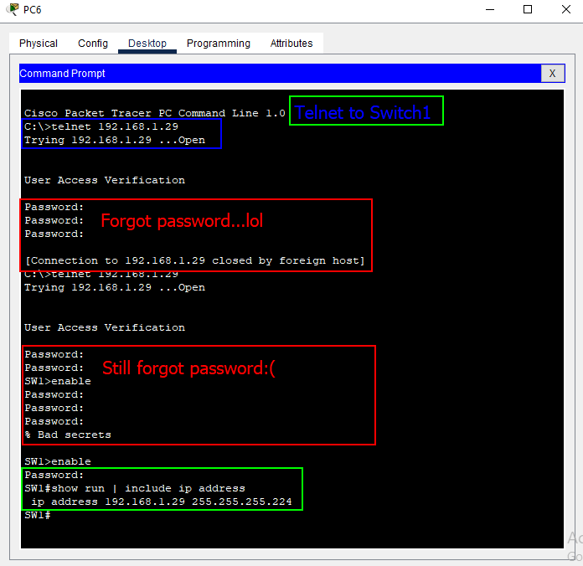Click '[Connection to 192.168.1.29 closed by foreign host]'
This screenshot has width=583, height=566.
point(195,260)
